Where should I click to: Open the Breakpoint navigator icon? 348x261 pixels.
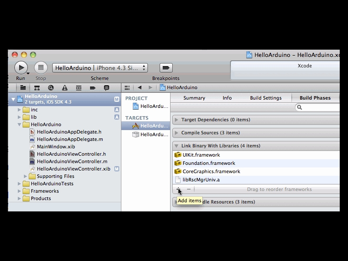tap(93, 88)
